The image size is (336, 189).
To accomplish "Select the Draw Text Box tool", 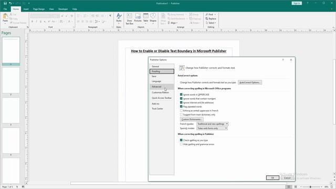I will (130, 19).
